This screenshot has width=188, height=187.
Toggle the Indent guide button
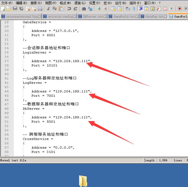click(x=141, y=9)
